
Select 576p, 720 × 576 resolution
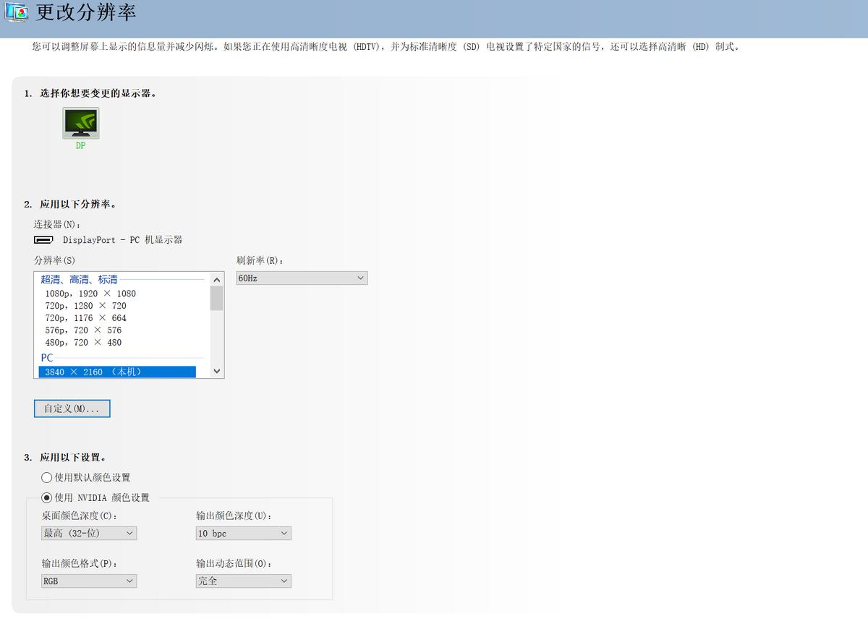[83, 330]
